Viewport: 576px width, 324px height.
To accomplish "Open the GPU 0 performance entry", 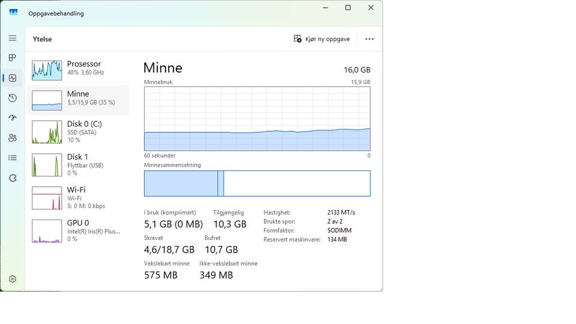I will tap(78, 230).
